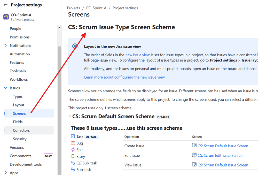Image resolution: width=258 pixels, height=175 pixels.
Task: Open Permissions settings
Action: 20,37
